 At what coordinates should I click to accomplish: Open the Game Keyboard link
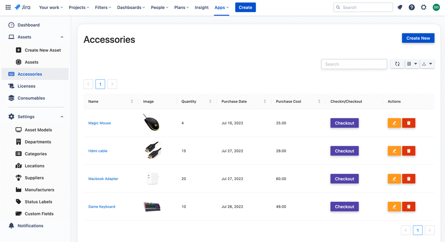pyautogui.click(x=102, y=206)
